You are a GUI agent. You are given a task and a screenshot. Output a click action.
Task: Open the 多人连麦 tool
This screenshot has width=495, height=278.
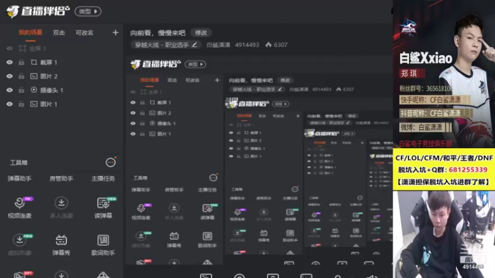click(61, 208)
